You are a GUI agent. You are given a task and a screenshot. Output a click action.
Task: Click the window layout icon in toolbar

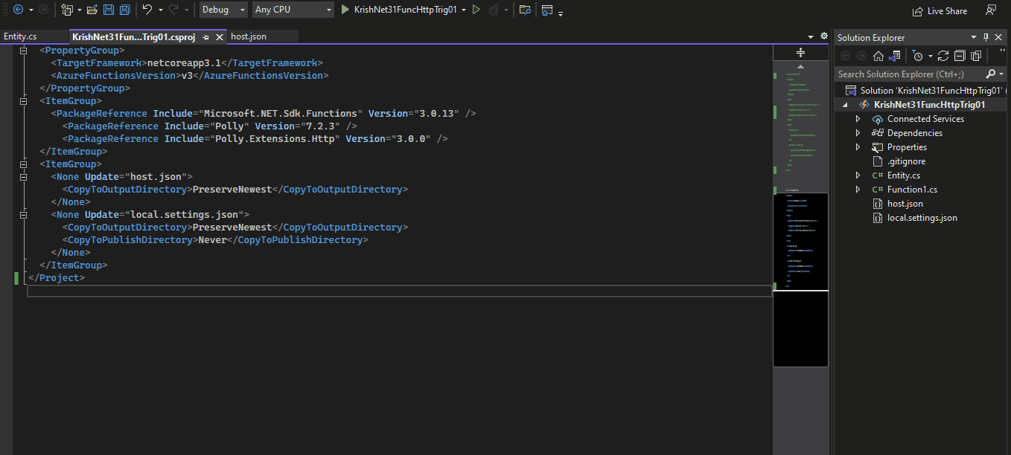pos(548,10)
